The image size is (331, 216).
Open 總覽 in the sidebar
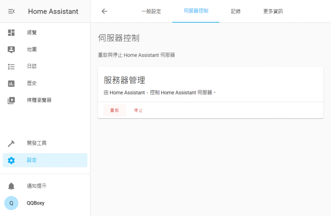[45, 33]
